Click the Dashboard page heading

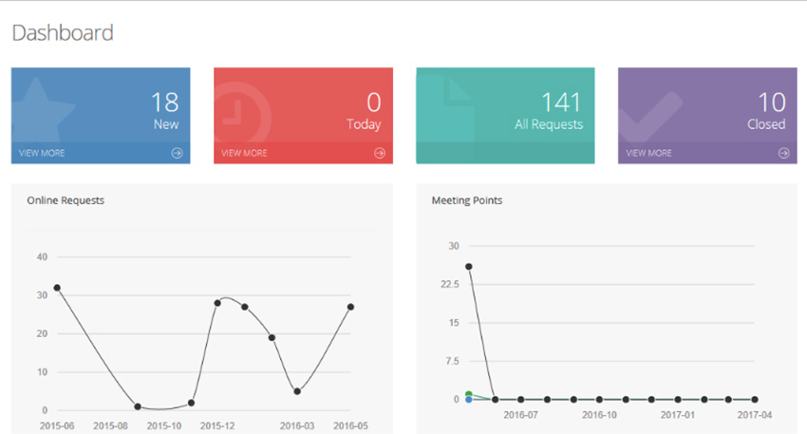(x=63, y=33)
